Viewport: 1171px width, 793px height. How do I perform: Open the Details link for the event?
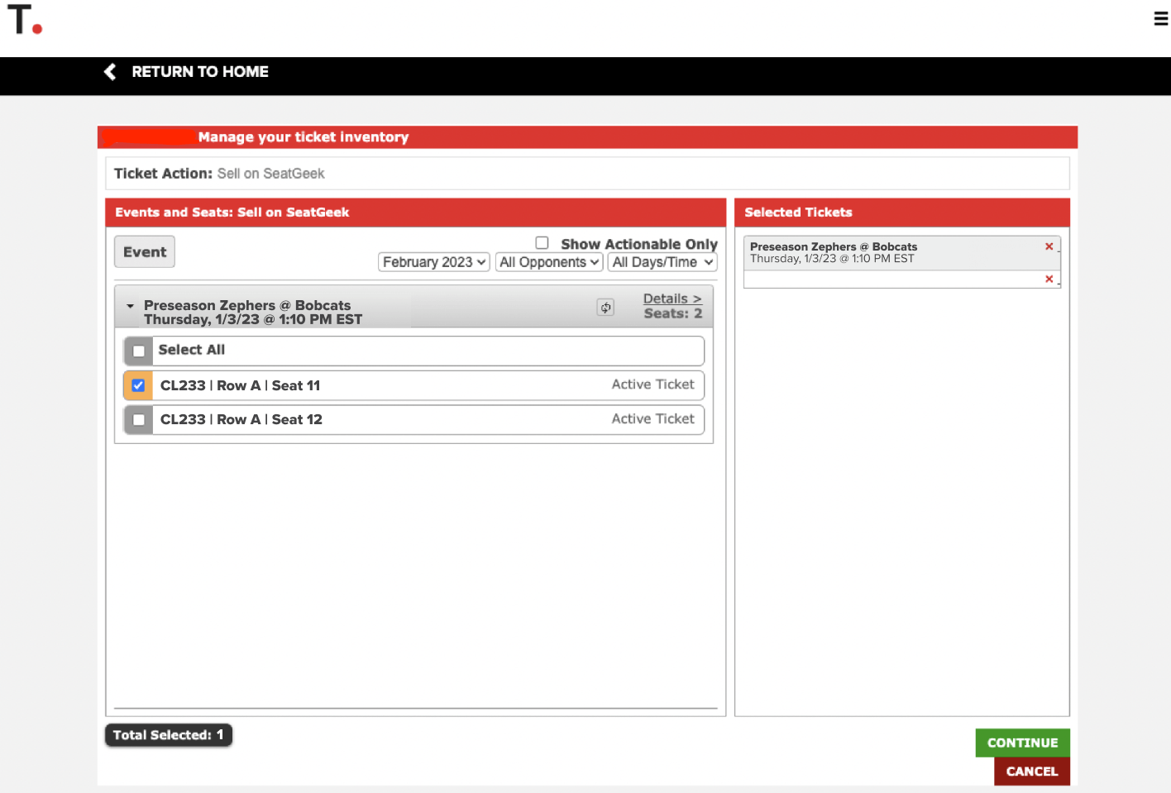(x=672, y=299)
